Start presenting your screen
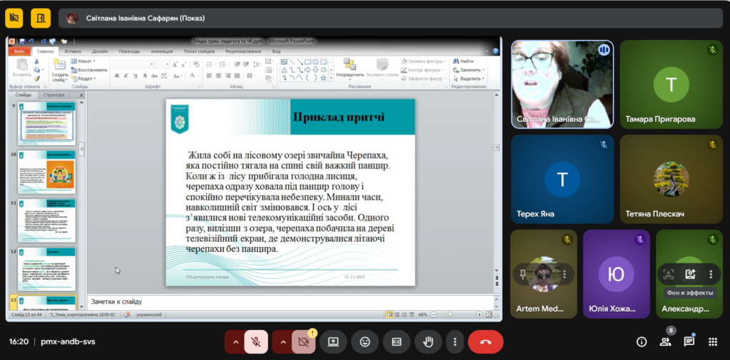This screenshot has height=360, width=730. point(333,342)
